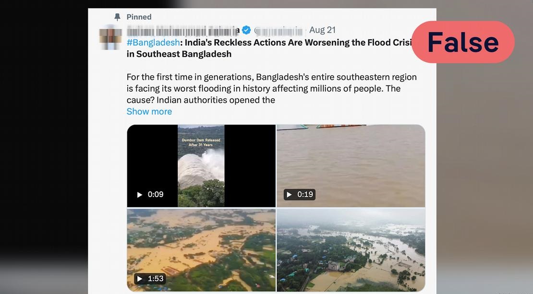The width and height of the screenshot is (533, 294).
Task: Click the red False label badge
Action: (x=463, y=42)
